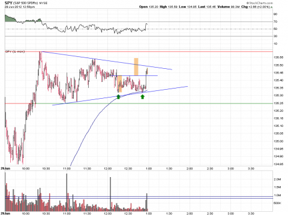
Task: Click the 10:30 label under volume panel
Action: [x=46, y=214]
